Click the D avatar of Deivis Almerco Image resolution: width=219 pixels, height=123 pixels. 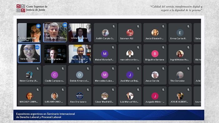79,75
